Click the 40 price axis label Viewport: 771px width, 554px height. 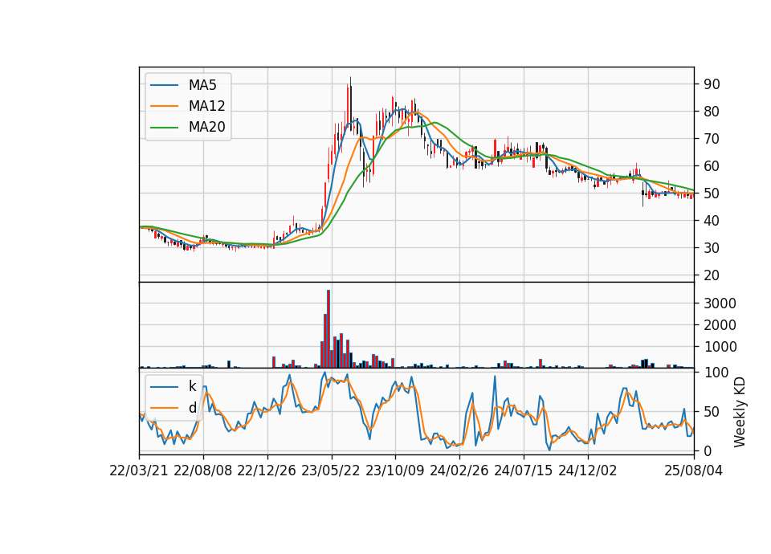click(712, 221)
